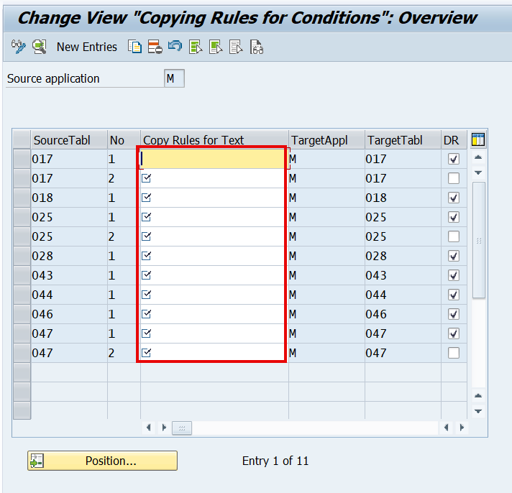Toggle DR checkbox for row 025 No 2

pyautogui.click(x=454, y=236)
